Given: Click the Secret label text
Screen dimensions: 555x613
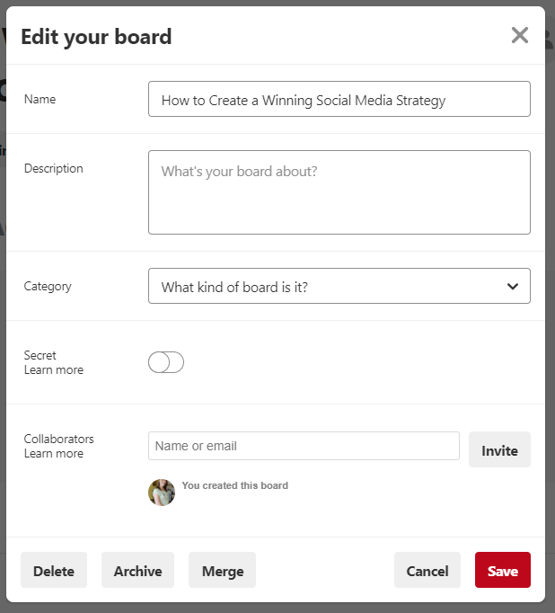Looking at the screenshot, I should (x=40, y=355).
